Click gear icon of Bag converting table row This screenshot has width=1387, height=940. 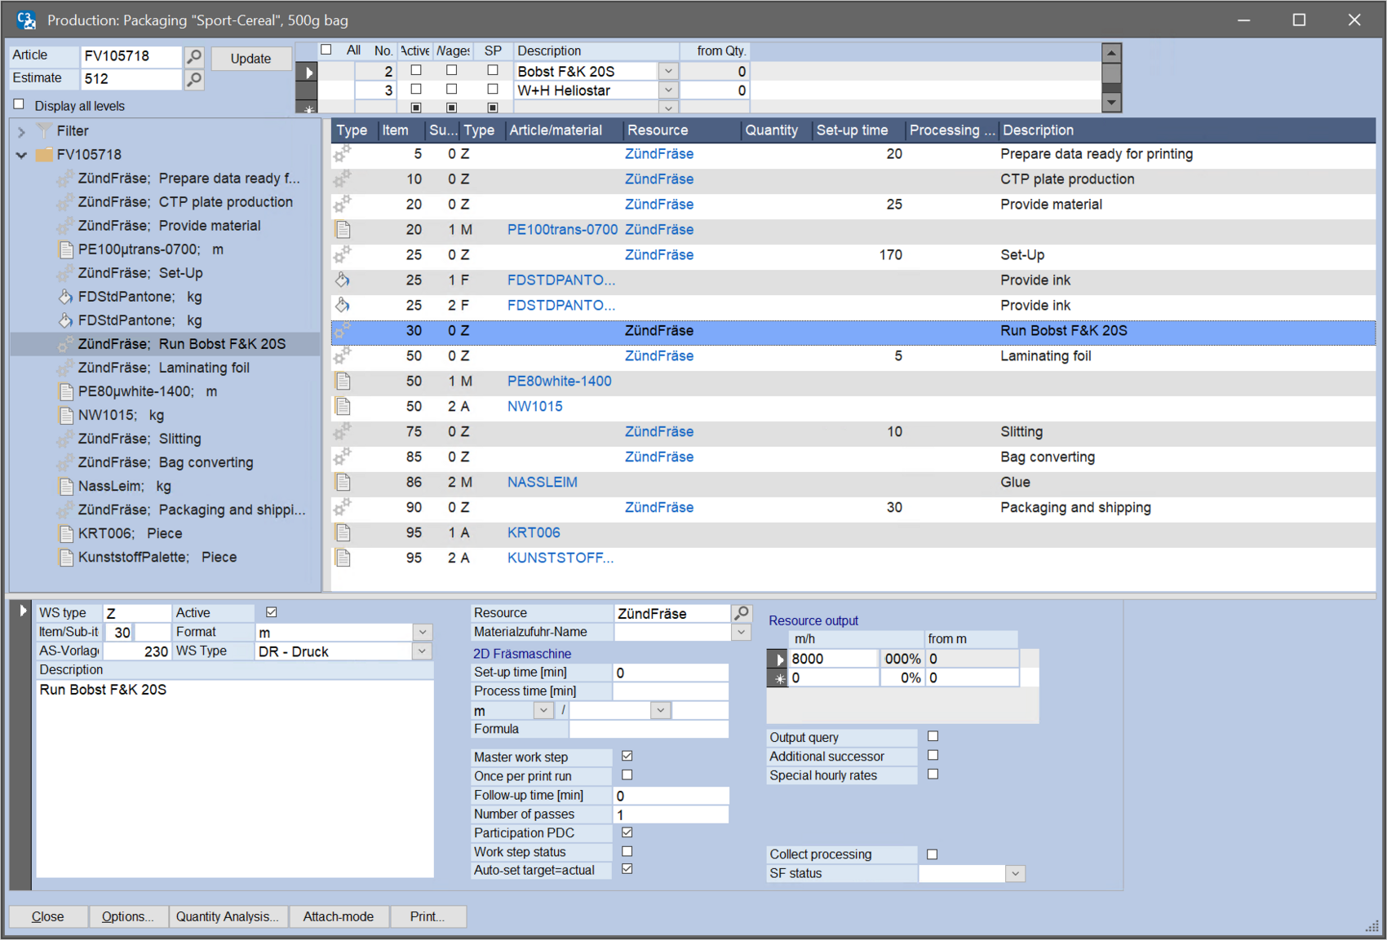point(343,457)
